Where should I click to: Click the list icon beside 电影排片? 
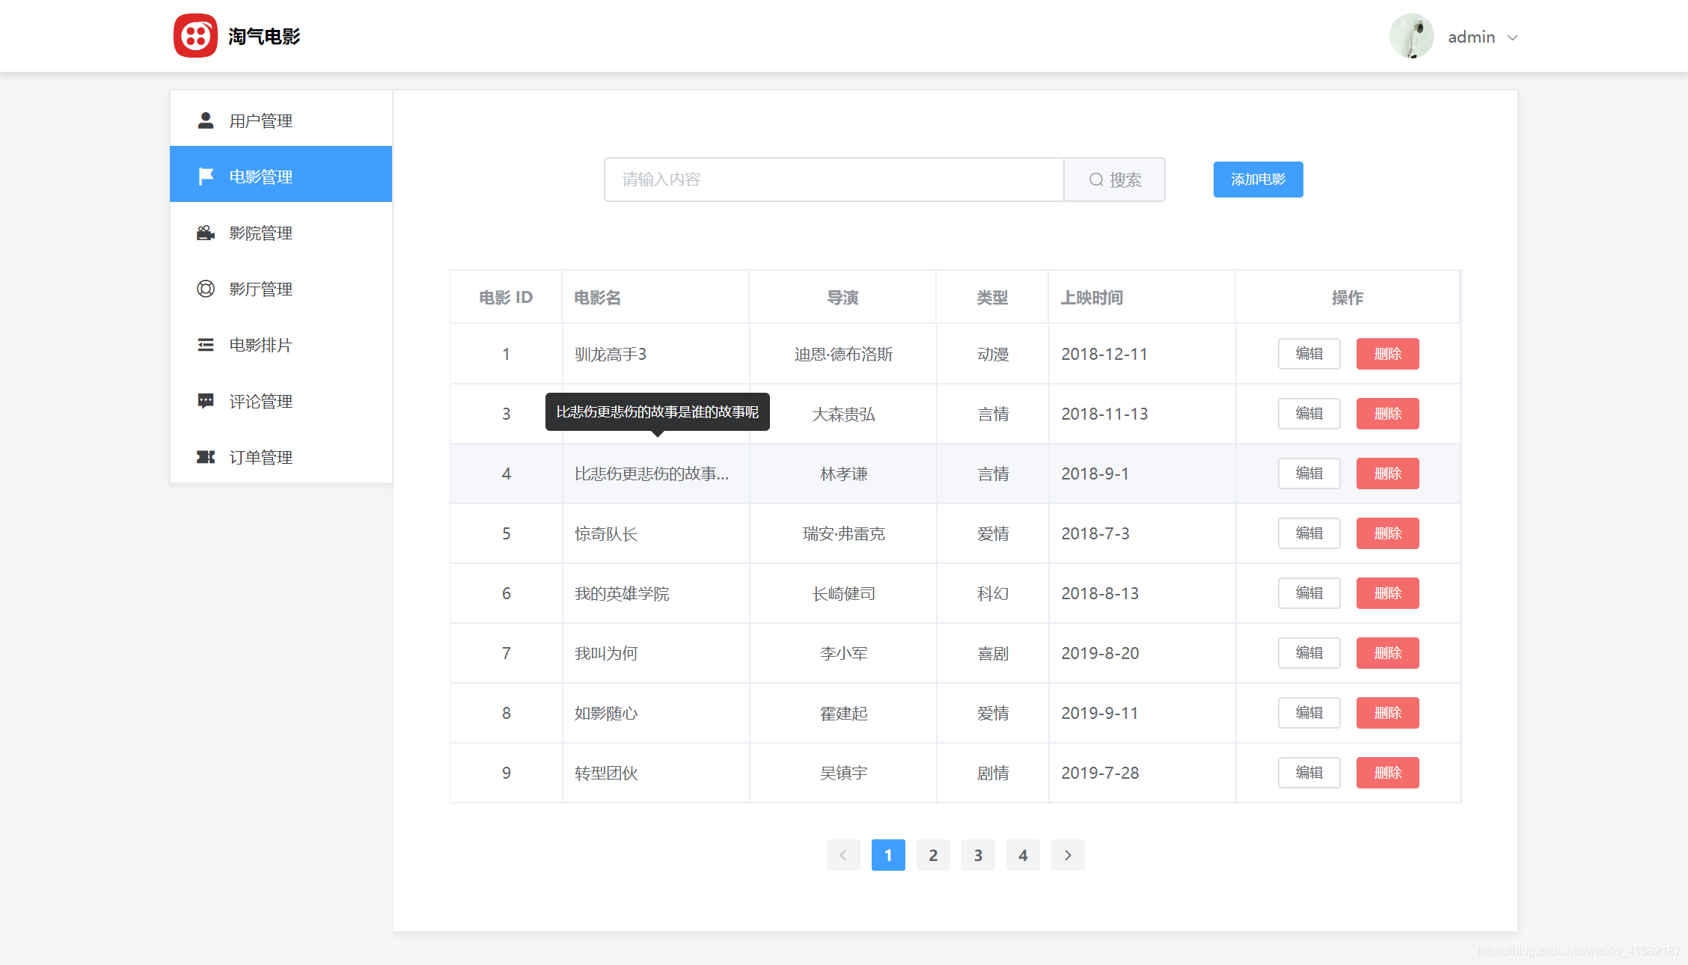pos(206,345)
